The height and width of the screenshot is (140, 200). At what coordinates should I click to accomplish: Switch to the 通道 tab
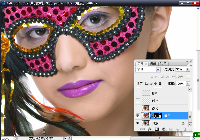[x=153, y=64]
